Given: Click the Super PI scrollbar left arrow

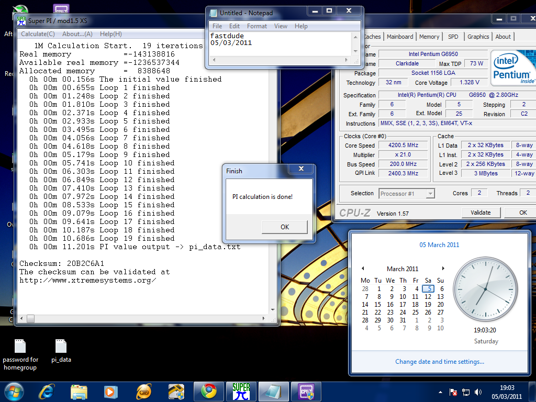Looking at the screenshot, I should 21,319.
